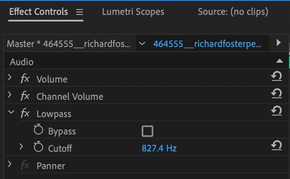Screen dimensions: 290x179
Task: Enable the Lowpass Bypass checkbox
Action: tap(147, 131)
